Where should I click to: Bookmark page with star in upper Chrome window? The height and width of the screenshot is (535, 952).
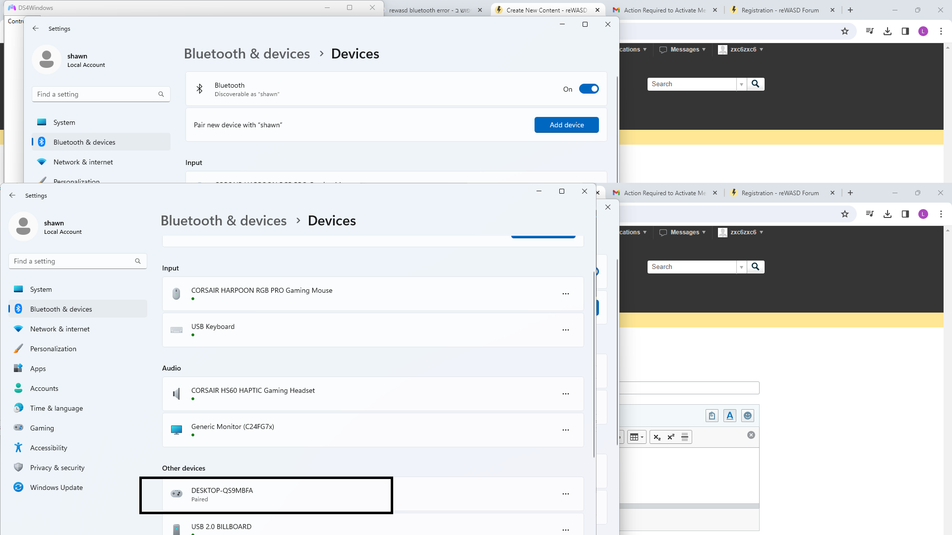pos(845,31)
